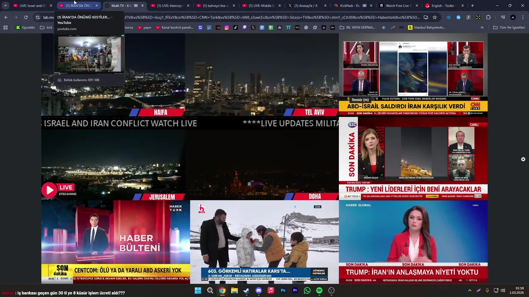
Task: Click the Halk TV Kars stream tile
Action: 264,242
